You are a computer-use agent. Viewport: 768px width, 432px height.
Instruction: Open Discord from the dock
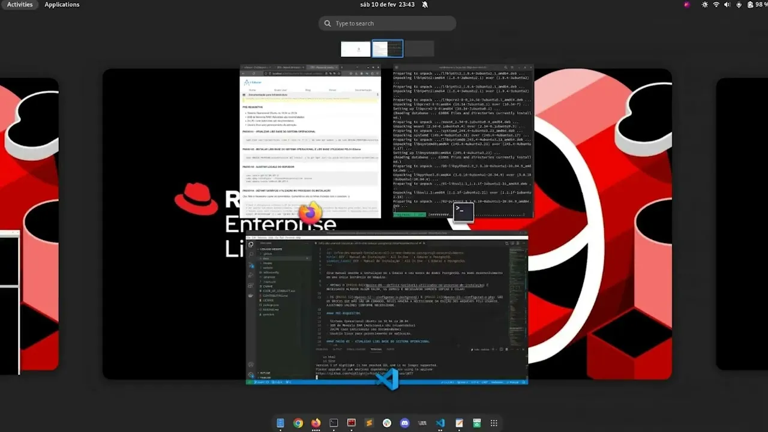(x=405, y=423)
